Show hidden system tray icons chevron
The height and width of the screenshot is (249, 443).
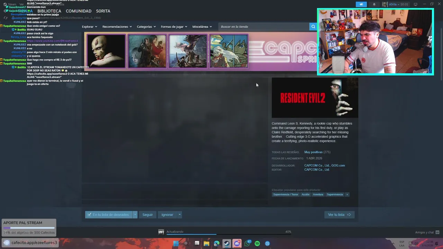[393, 243]
